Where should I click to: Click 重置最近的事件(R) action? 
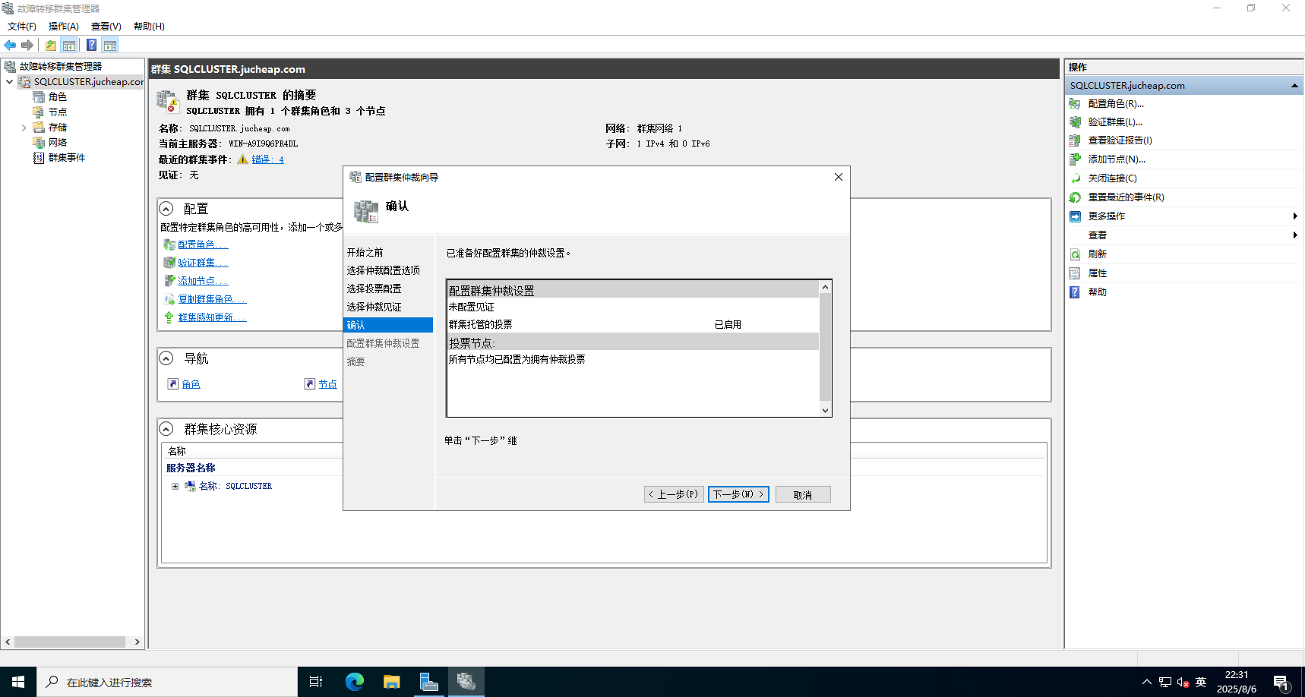tap(1126, 197)
